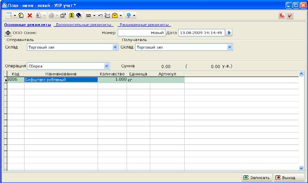Click the Код column header
The image size is (308, 183).
pyautogui.click(x=16, y=74)
